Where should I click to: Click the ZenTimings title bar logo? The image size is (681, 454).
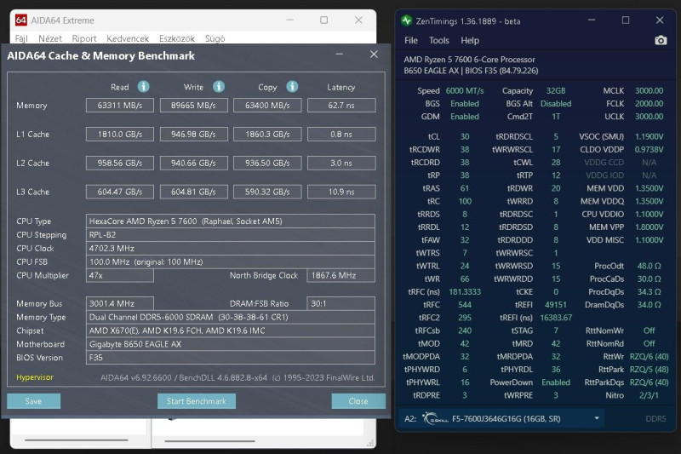coord(407,20)
